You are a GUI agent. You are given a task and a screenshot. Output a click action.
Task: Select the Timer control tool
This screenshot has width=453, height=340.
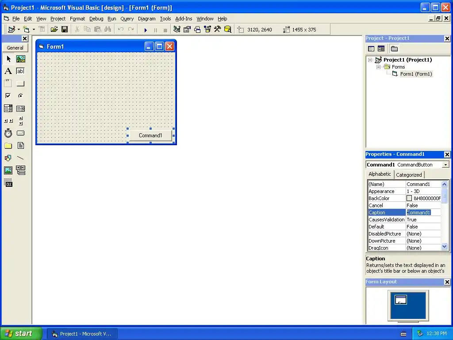(x=8, y=133)
